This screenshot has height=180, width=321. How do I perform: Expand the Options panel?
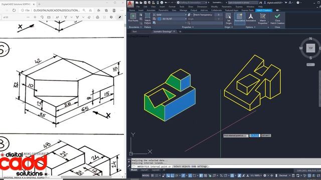point(251,27)
